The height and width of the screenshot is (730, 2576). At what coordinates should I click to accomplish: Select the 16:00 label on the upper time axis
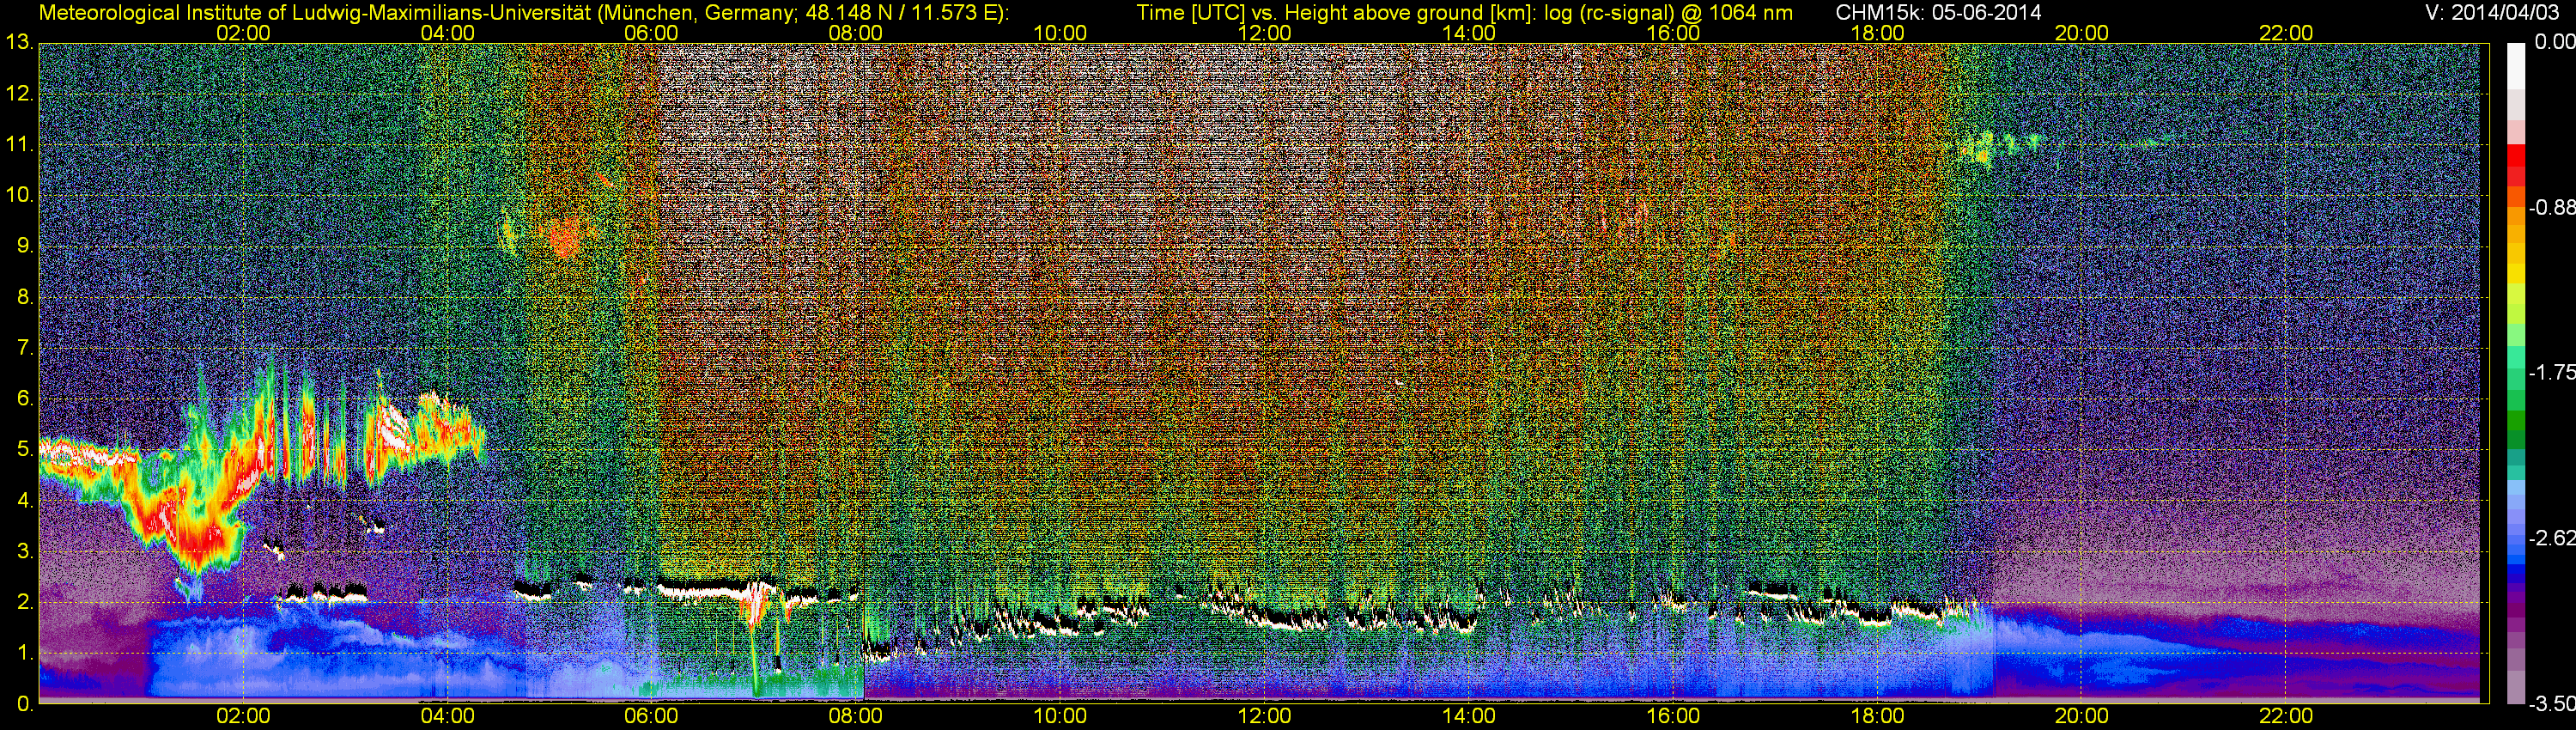tap(1673, 33)
